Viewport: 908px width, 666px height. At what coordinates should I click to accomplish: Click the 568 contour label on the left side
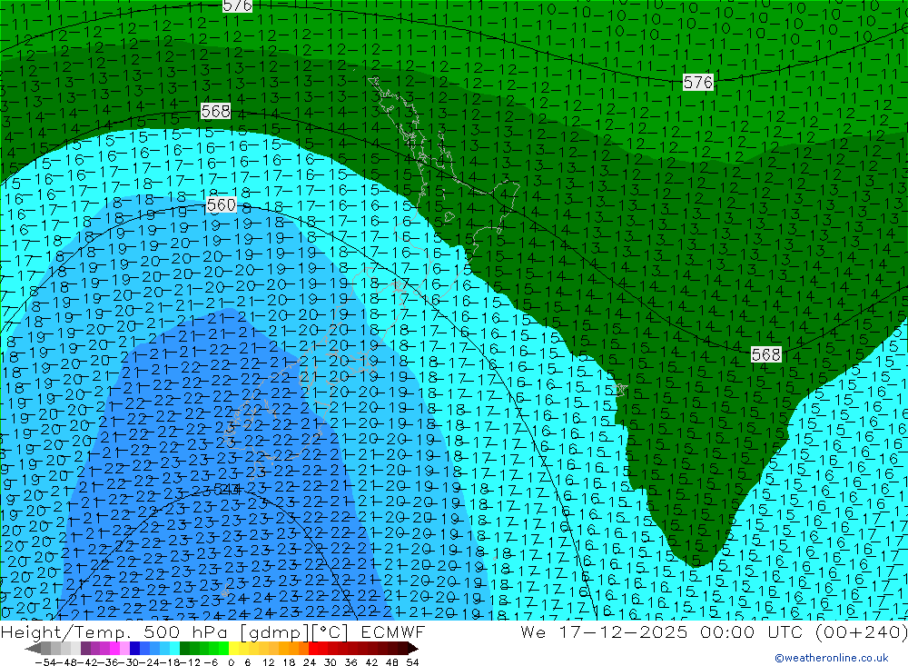(215, 111)
